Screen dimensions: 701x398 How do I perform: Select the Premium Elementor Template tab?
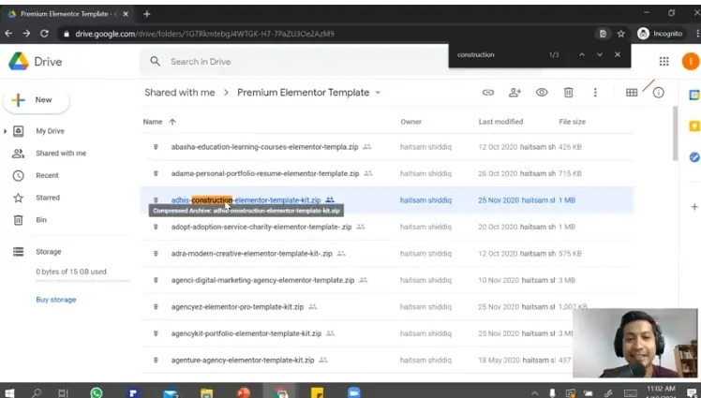click(x=67, y=14)
